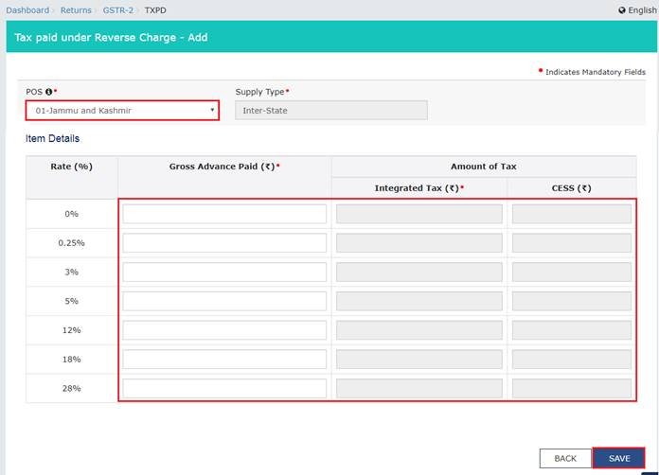Click Gross Advance Paid field for 28%
This screenshot has height=475, width=659.
[224, 388]
